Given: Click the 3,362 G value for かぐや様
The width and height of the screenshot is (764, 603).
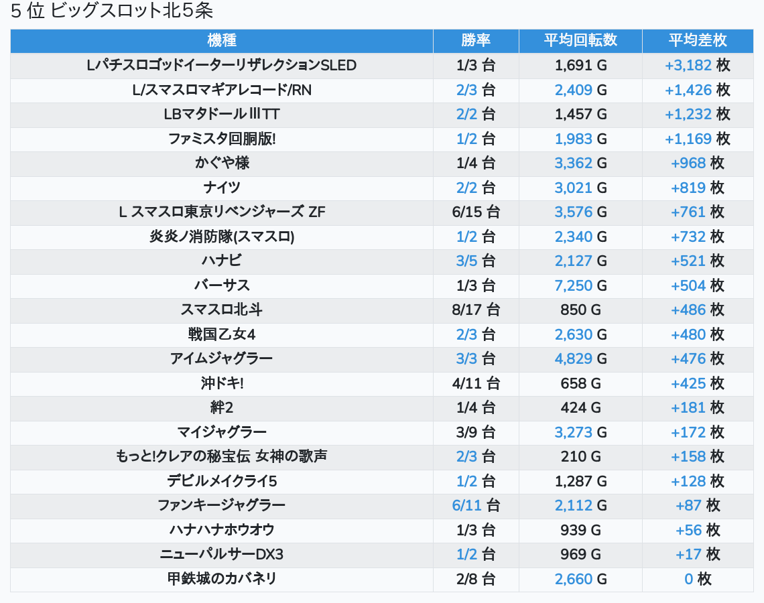Looking at the screenshot, I should click(574, 163).
